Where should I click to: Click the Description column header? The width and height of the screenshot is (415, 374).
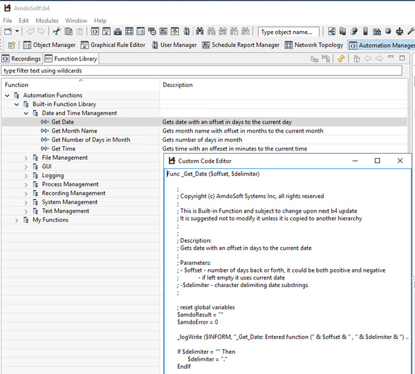click(x=284, y=85)
